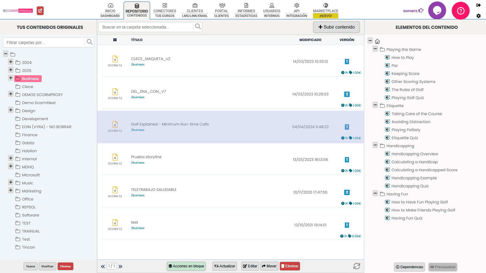The height and width of the screenshot is (273, 486).
Task: Click SCORM 1.2 icon of TELETRABAJO SALUDABLE
Action: click(x=115, y=190)
